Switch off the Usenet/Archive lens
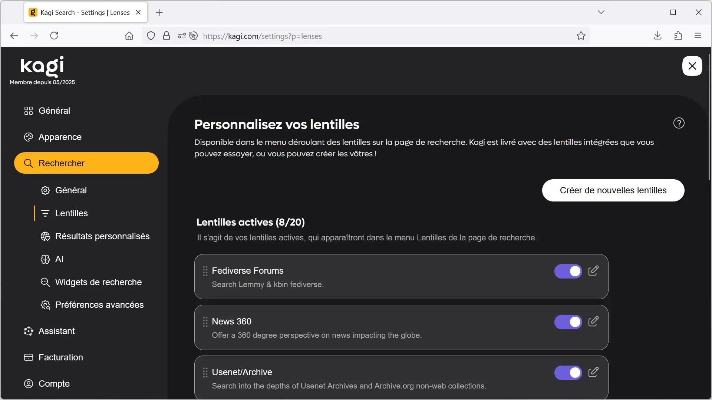 (x=568, y=373)
